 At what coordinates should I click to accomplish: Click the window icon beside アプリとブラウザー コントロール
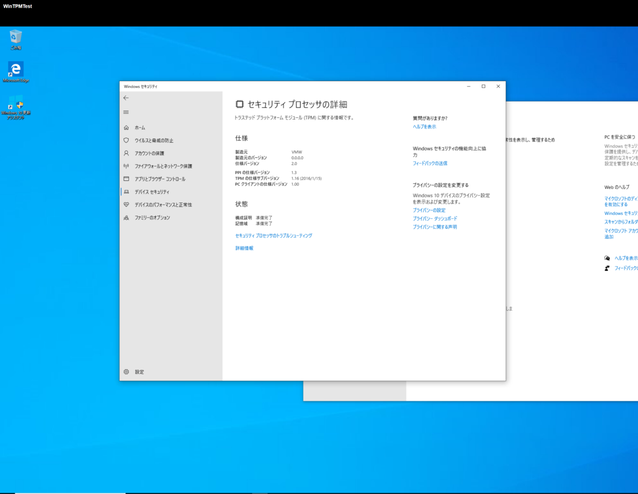pyautogui.click(x=126, y=179)
